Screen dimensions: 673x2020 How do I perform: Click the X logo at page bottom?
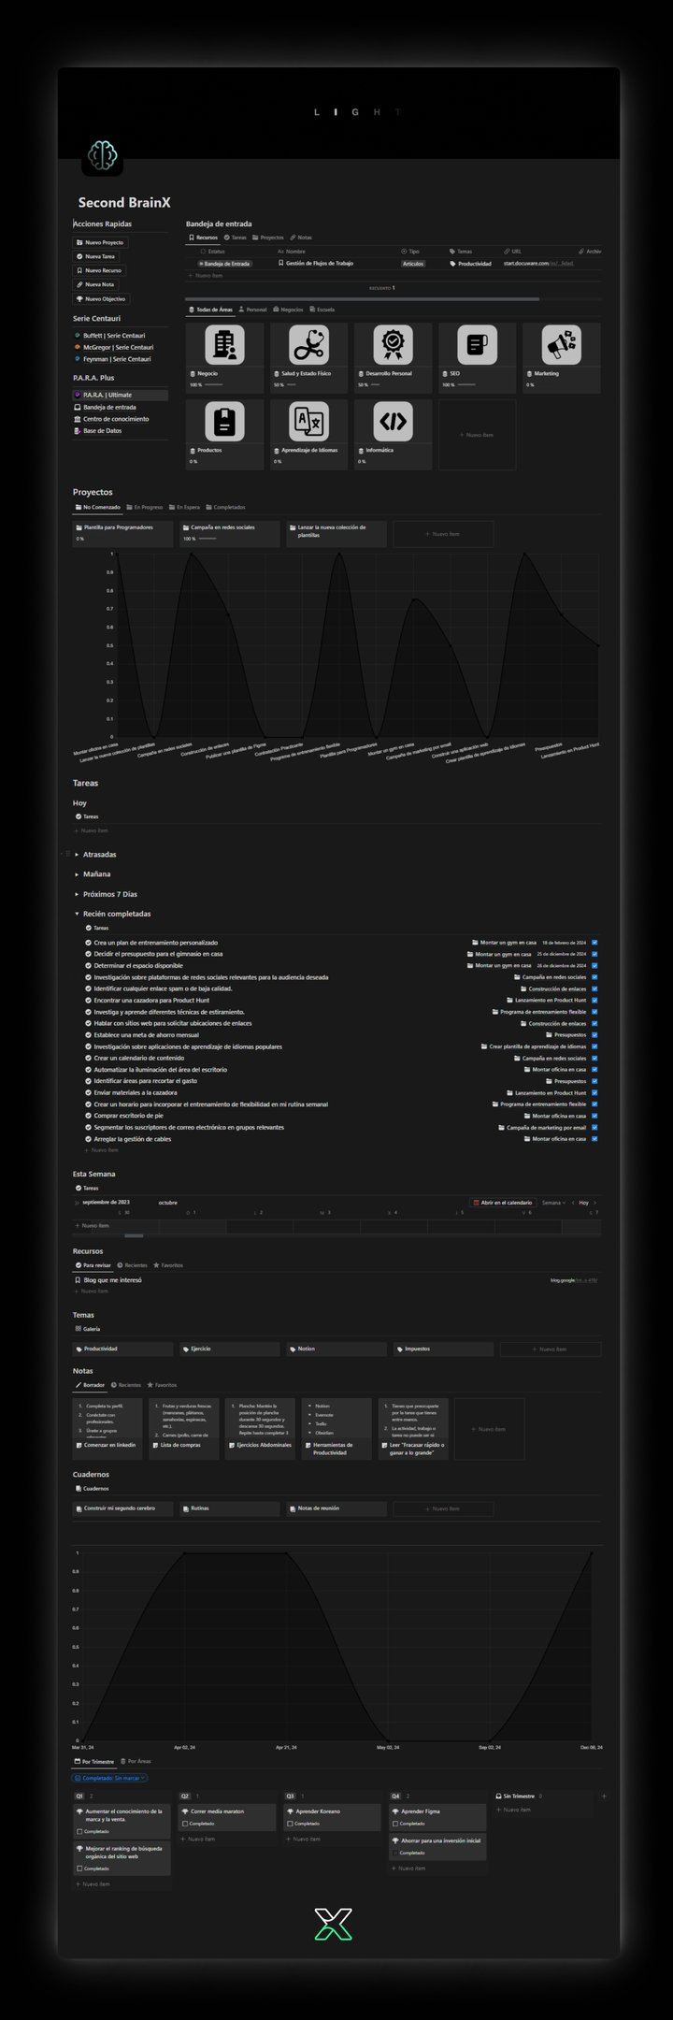coord(334,1924)
